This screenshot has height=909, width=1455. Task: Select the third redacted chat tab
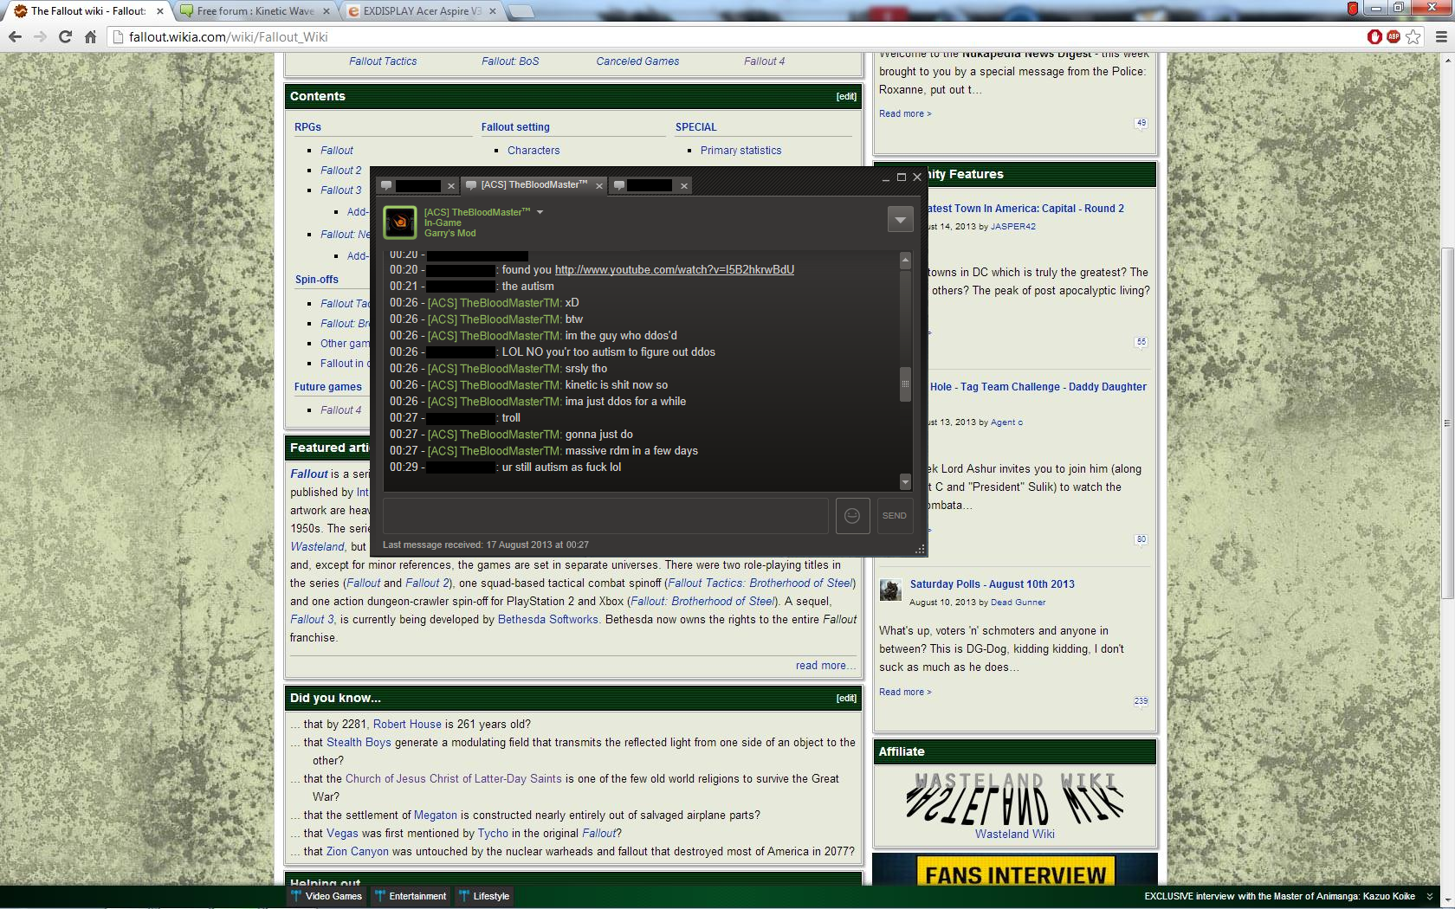pos(650,185)
